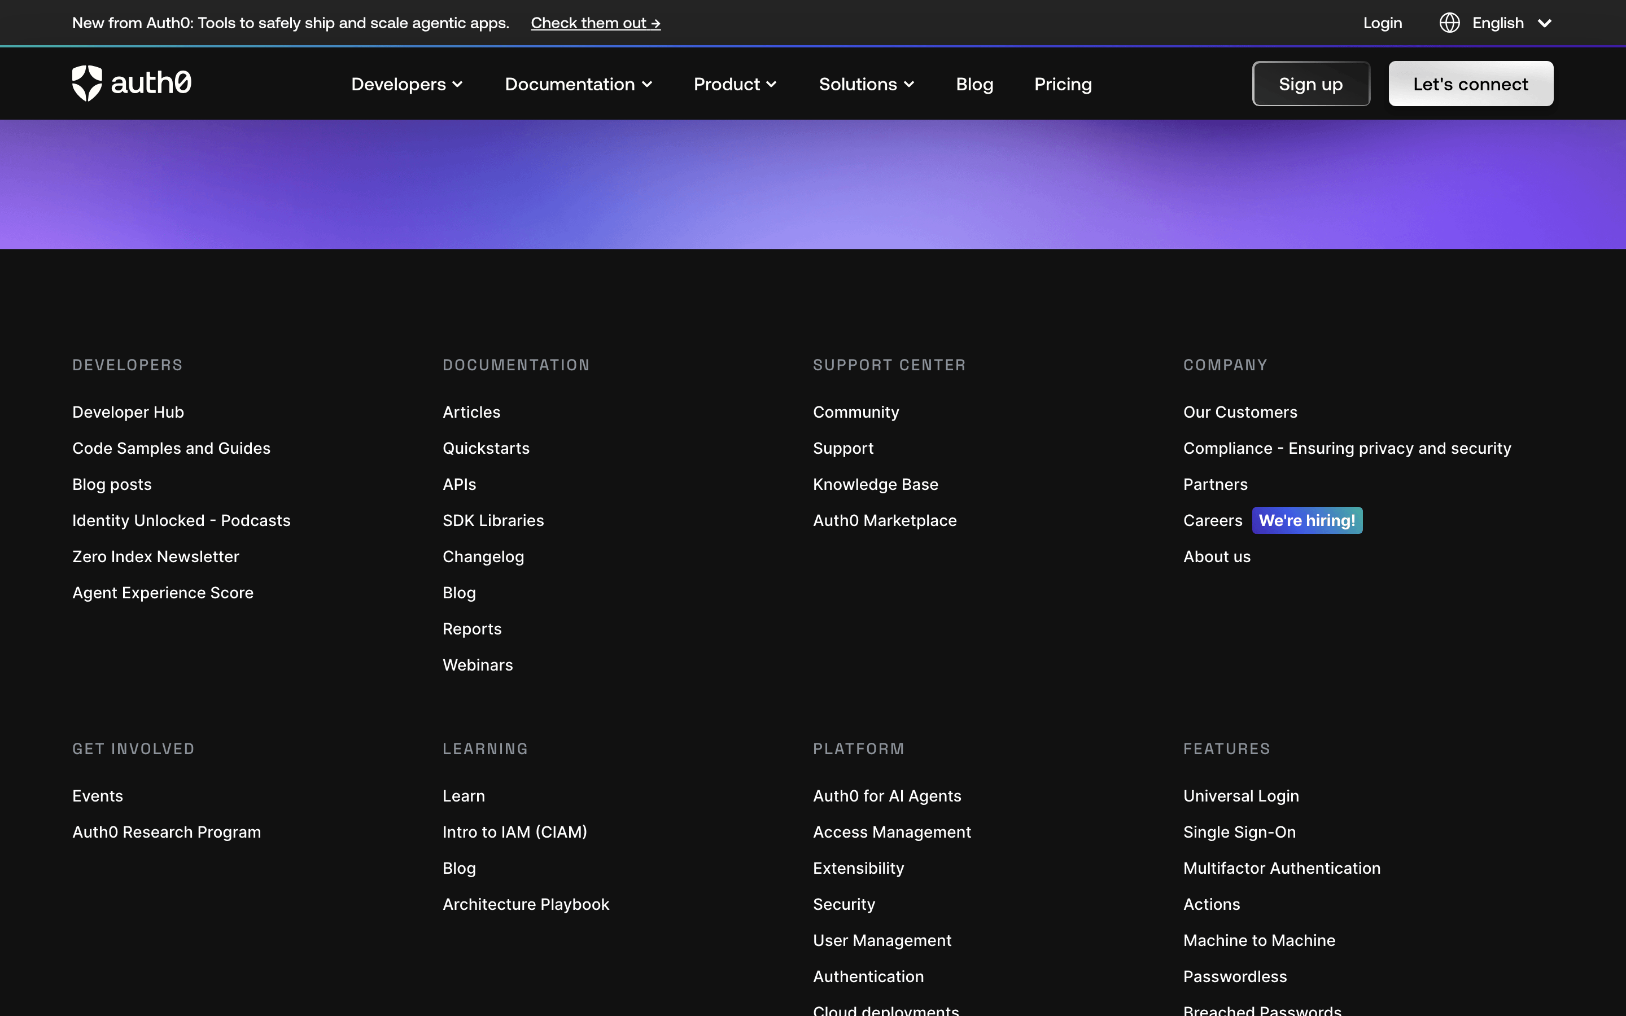Click the Careers link
The height and width of the screenshot is (1016, 1626).
tap(1212, 521)
